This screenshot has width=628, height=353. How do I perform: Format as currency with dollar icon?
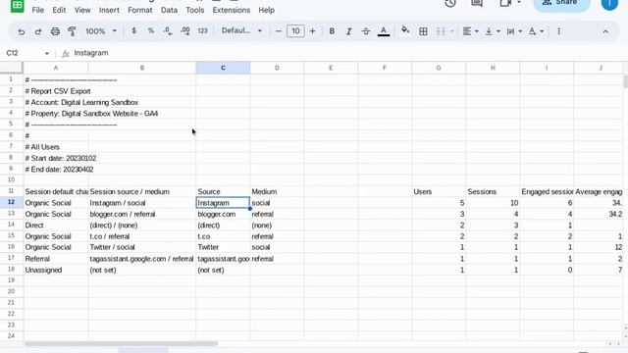(133, 30)
